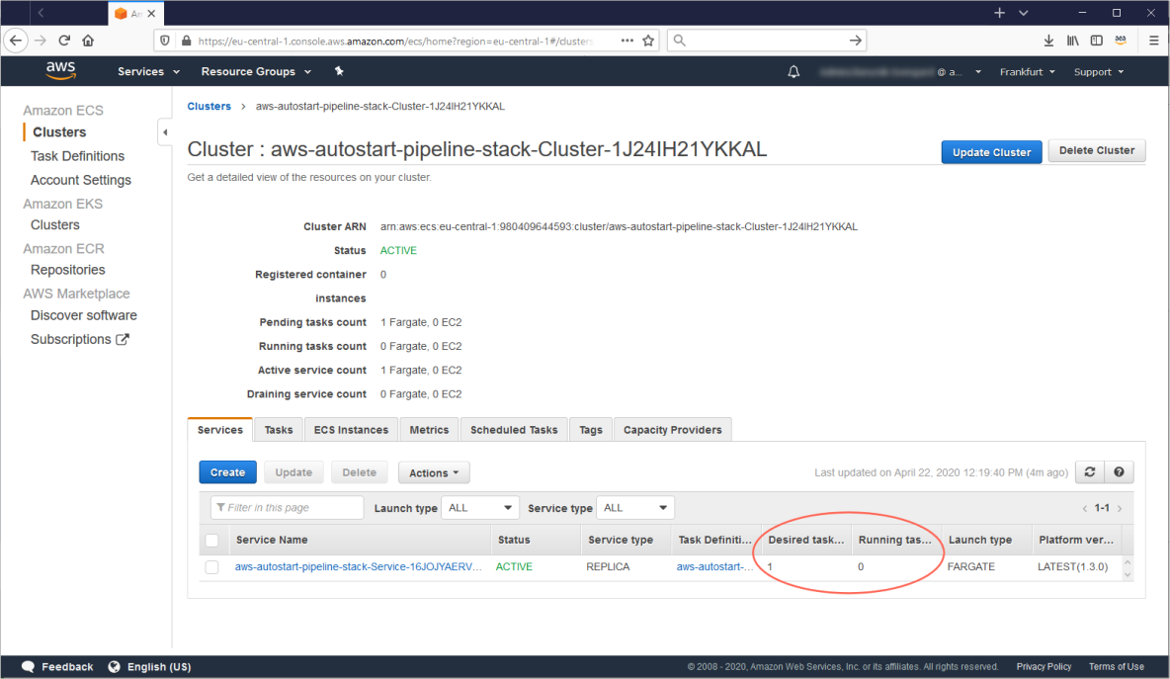Open the page actions three-dot menu

pyautogui.click(x=627, y=41)
